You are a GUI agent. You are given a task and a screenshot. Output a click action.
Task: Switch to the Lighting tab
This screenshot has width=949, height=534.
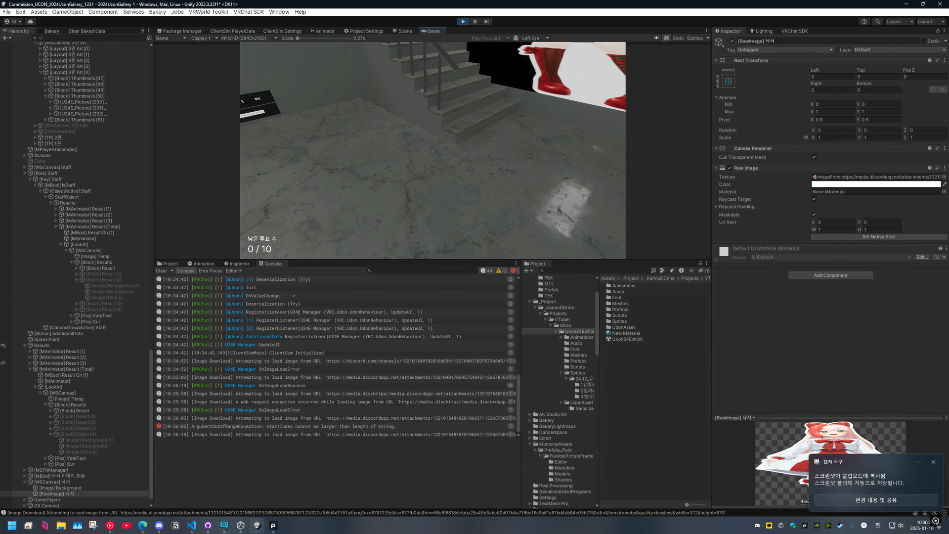point(761,31)
